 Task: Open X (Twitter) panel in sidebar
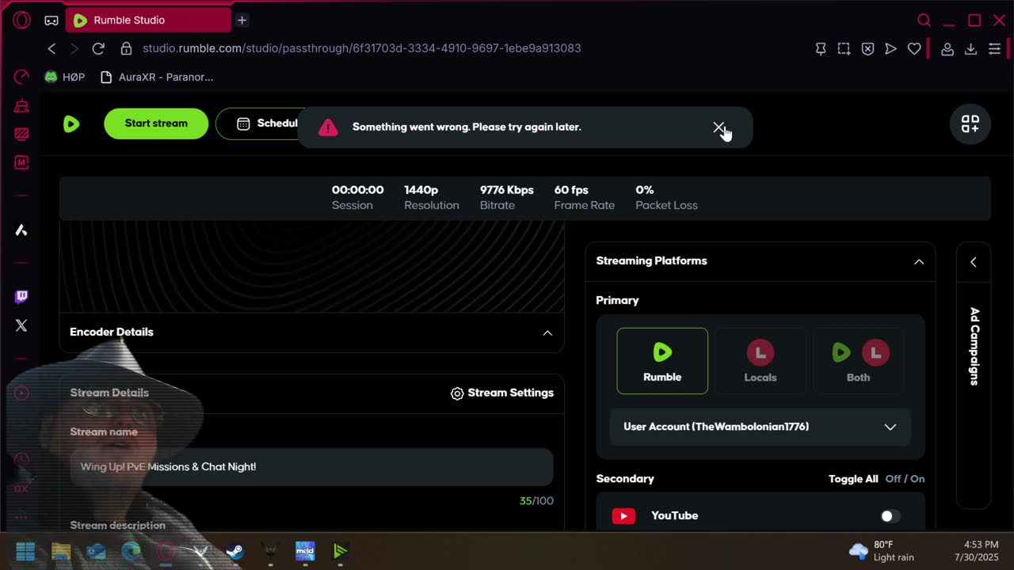(x=21, y=325)
